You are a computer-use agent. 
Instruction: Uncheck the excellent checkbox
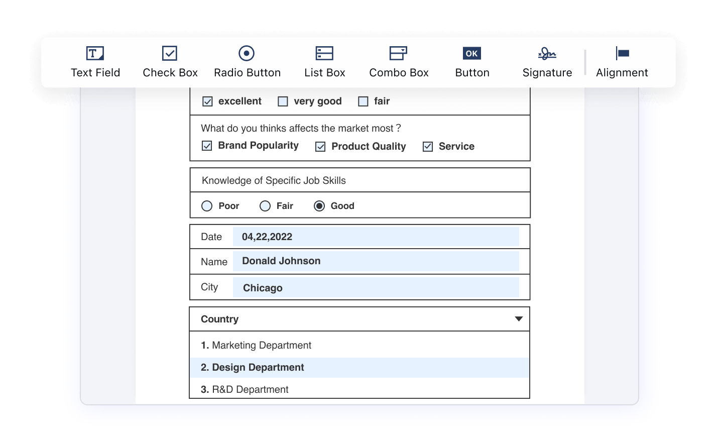click(207, 101)
